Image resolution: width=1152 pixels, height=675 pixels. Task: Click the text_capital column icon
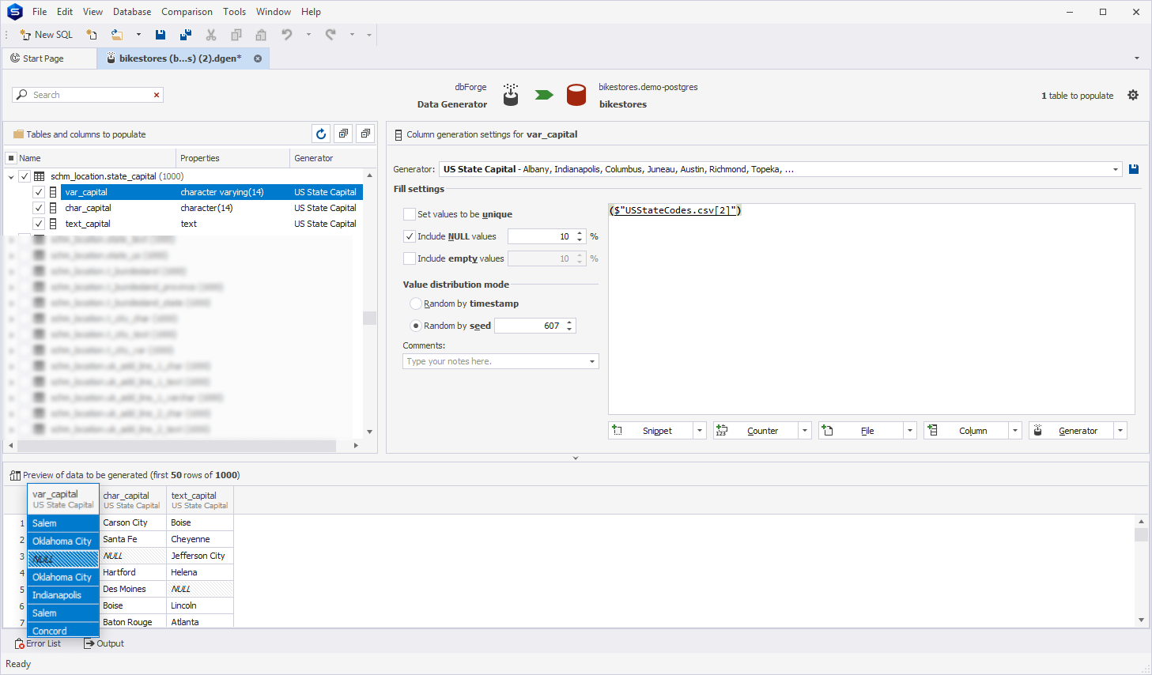pos(53,224)
